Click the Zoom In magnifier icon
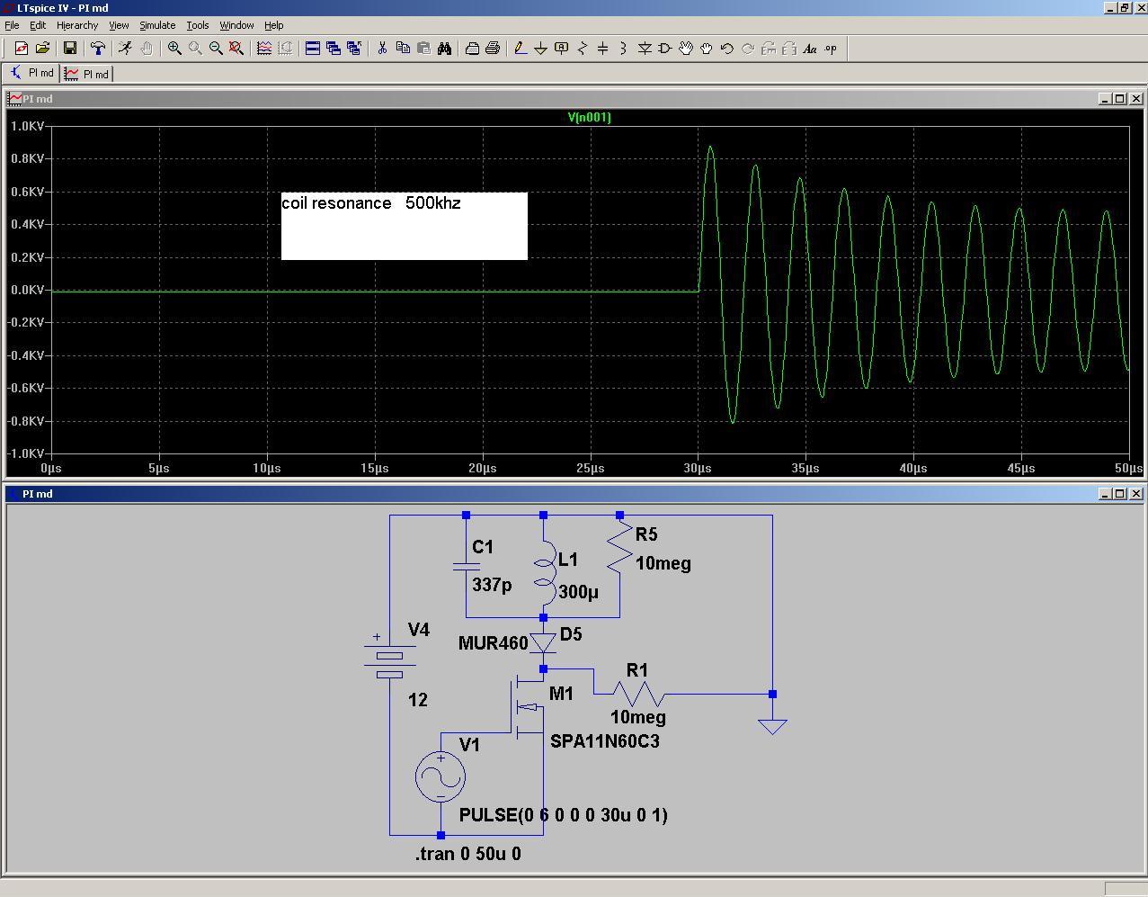The width and height of the screenshot is (1148, 897). [174, 49]
